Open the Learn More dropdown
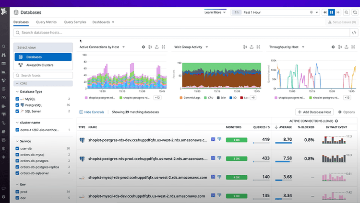Image resolution: width=360 pixels, height=203 pixels. (x=215, y=12)
